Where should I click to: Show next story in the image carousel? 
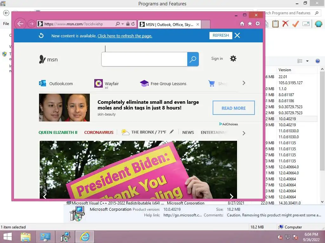click(x=231, y=196)
